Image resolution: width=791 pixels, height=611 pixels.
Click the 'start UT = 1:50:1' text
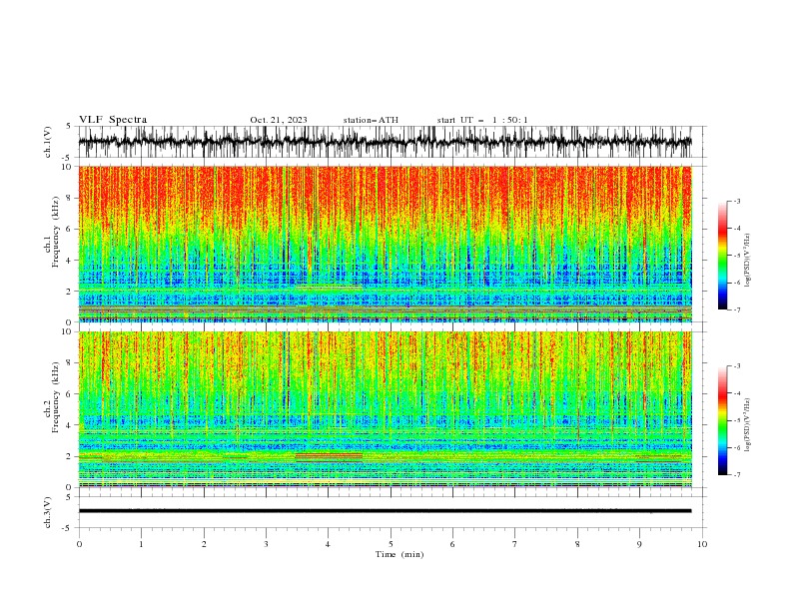[x=482, y=120]
